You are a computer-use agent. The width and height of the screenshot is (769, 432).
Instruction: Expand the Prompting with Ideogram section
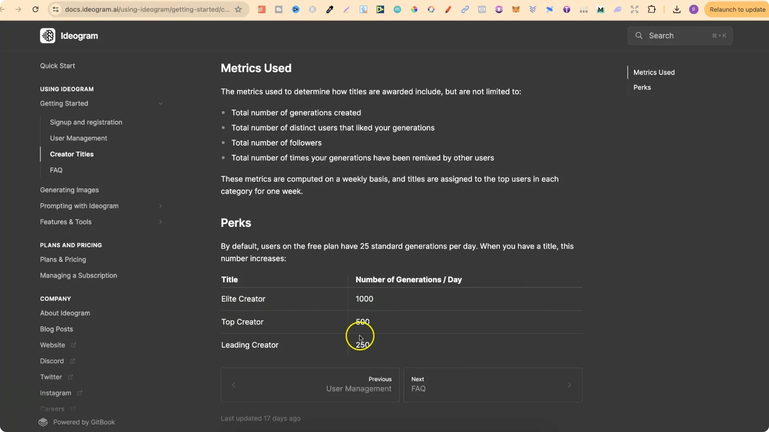coord(161,206)
